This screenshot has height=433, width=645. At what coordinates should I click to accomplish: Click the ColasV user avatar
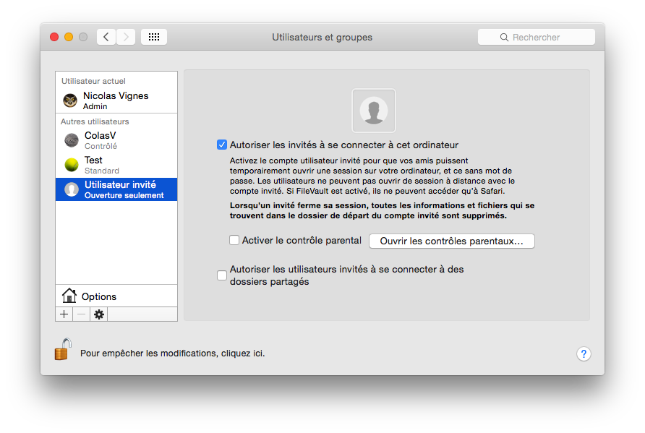pyautogui.click(x=72, y=140)
